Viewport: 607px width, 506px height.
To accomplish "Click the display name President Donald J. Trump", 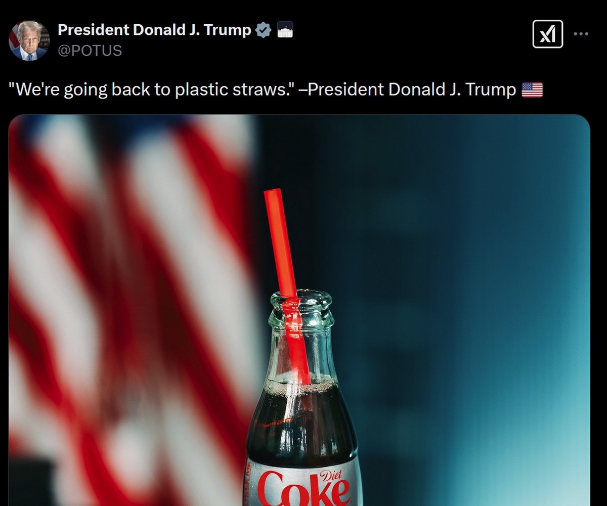I will (x=154, y=30).
